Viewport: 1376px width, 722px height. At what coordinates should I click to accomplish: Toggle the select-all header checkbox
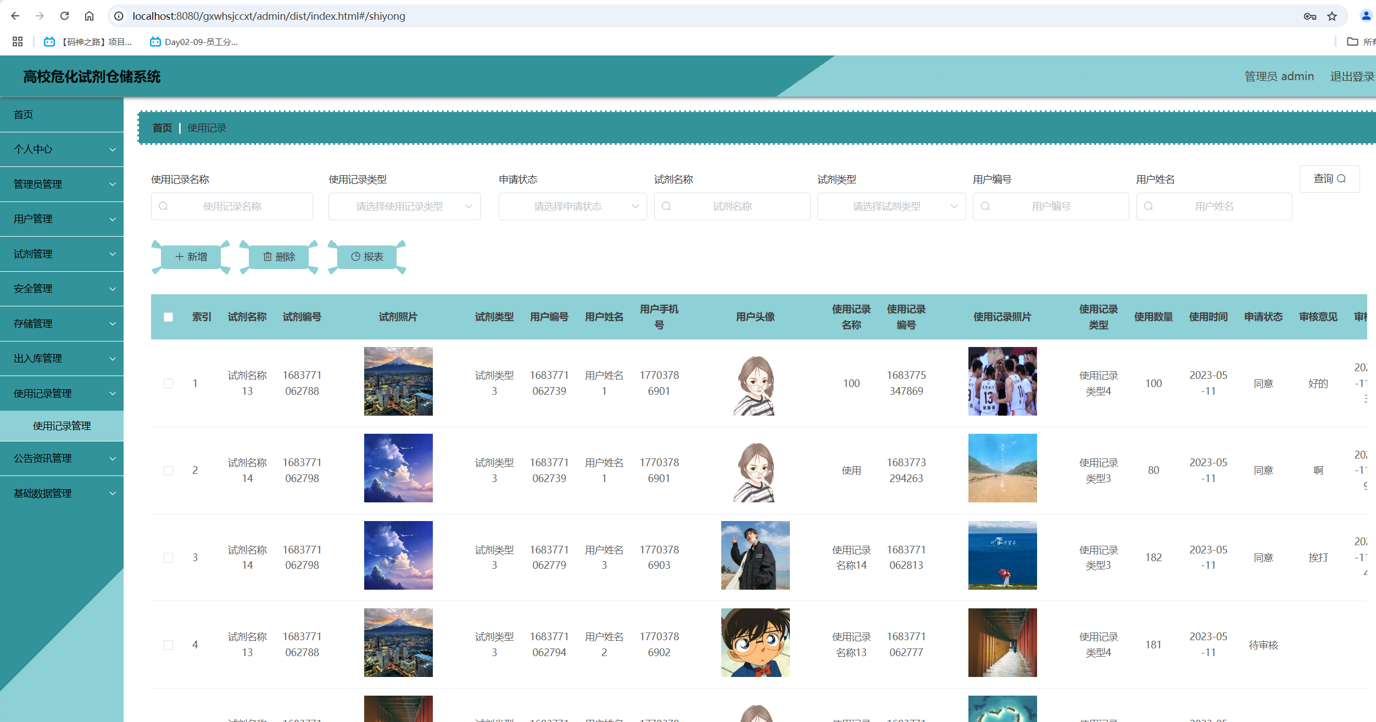[168, 317]
